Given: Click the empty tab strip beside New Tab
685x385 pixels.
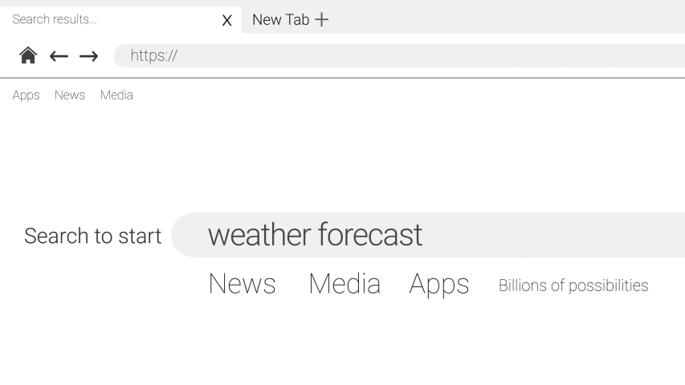Looking at the screenshot, I should 507,19.
